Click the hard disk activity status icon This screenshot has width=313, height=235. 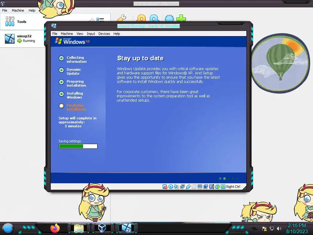pyautogui.click(x=165, y=187)
